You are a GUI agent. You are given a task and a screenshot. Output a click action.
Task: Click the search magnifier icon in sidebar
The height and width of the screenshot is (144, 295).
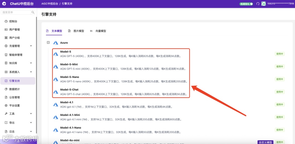(x=33, y=12)
